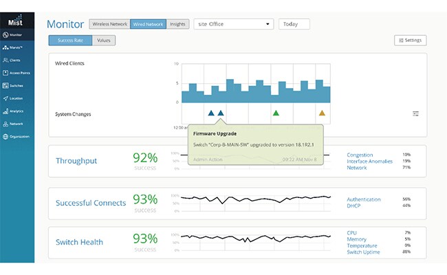The width and height of the screenshot is (447, 275).
Task: Open Organization in the sidebar
Action: pyautogui.click(x=17, y=136)
